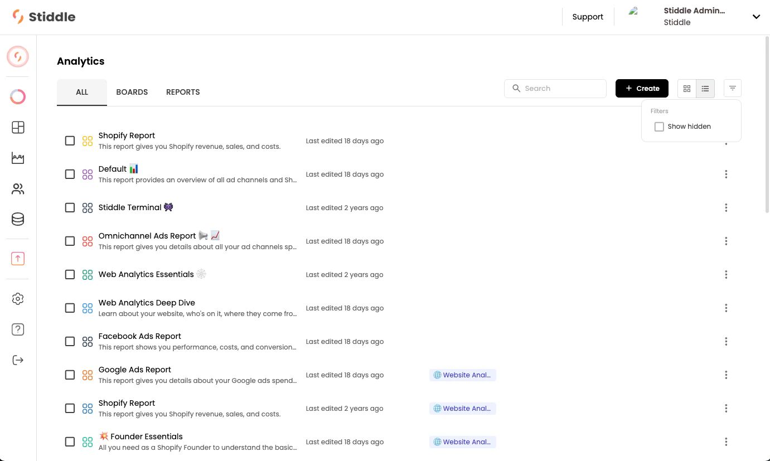The image size is (770, 461).
Task: Click the Logout icon at sidebar bottom
Action: click(17, 360)
